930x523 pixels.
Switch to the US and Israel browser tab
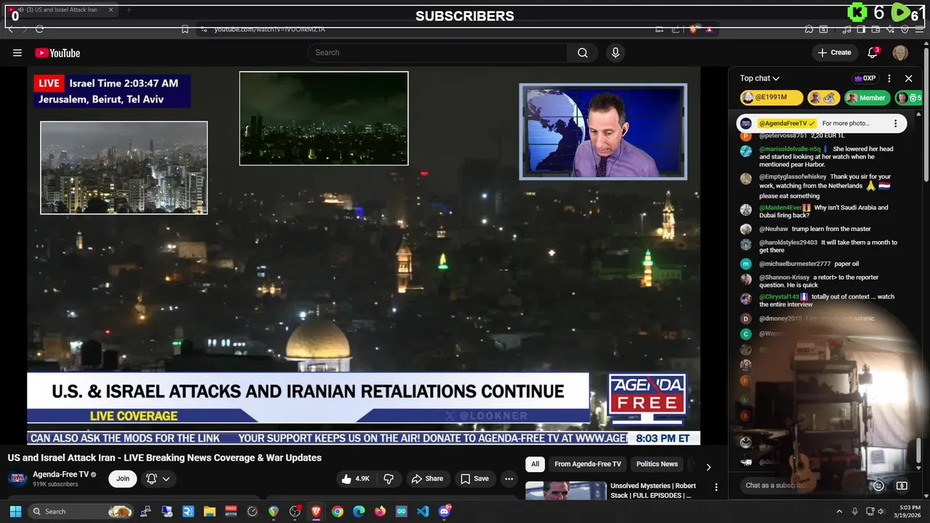tap(61, 10)
